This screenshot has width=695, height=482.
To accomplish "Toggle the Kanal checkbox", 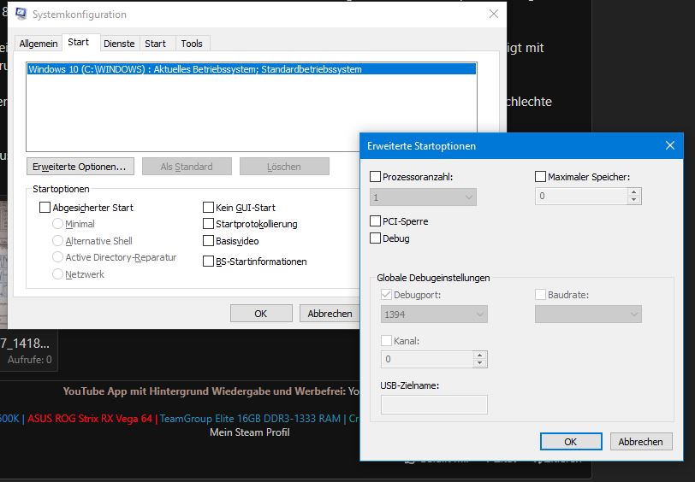I will pyautogui.click(x=387, y=341).
